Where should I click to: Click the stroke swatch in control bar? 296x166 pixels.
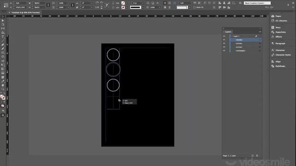pyautogui.click(x=123, y=7)
